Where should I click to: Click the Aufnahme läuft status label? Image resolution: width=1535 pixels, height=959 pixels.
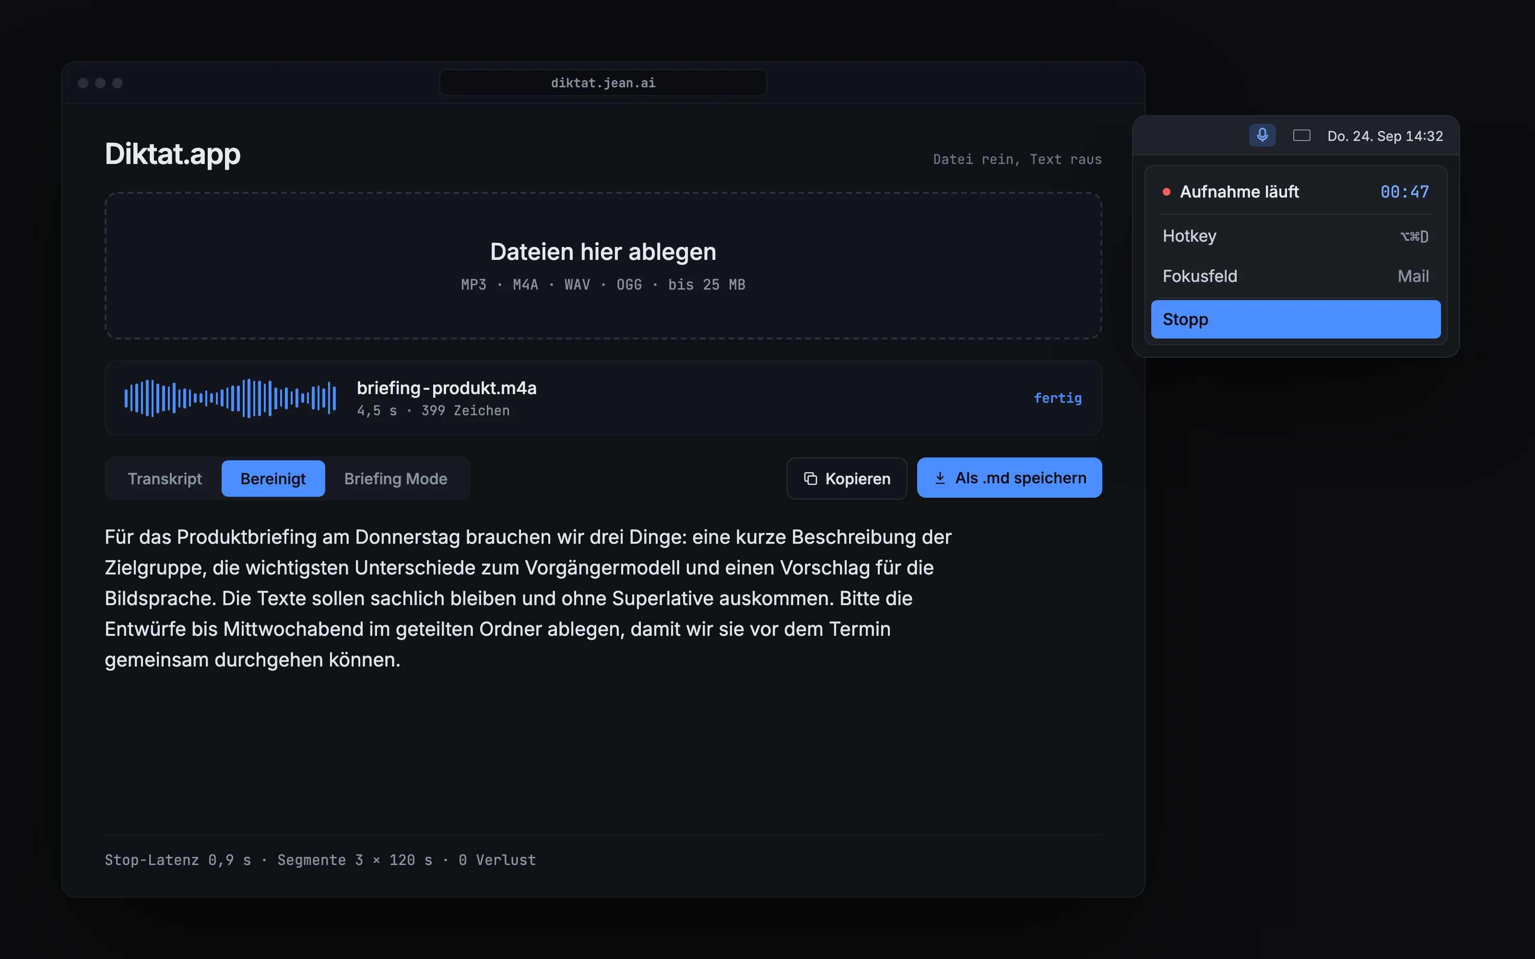point(1240,191)
